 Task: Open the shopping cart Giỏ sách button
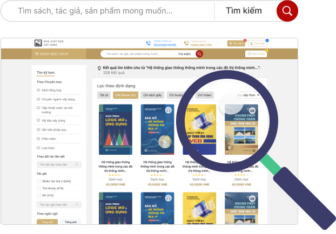pos(236,44)
